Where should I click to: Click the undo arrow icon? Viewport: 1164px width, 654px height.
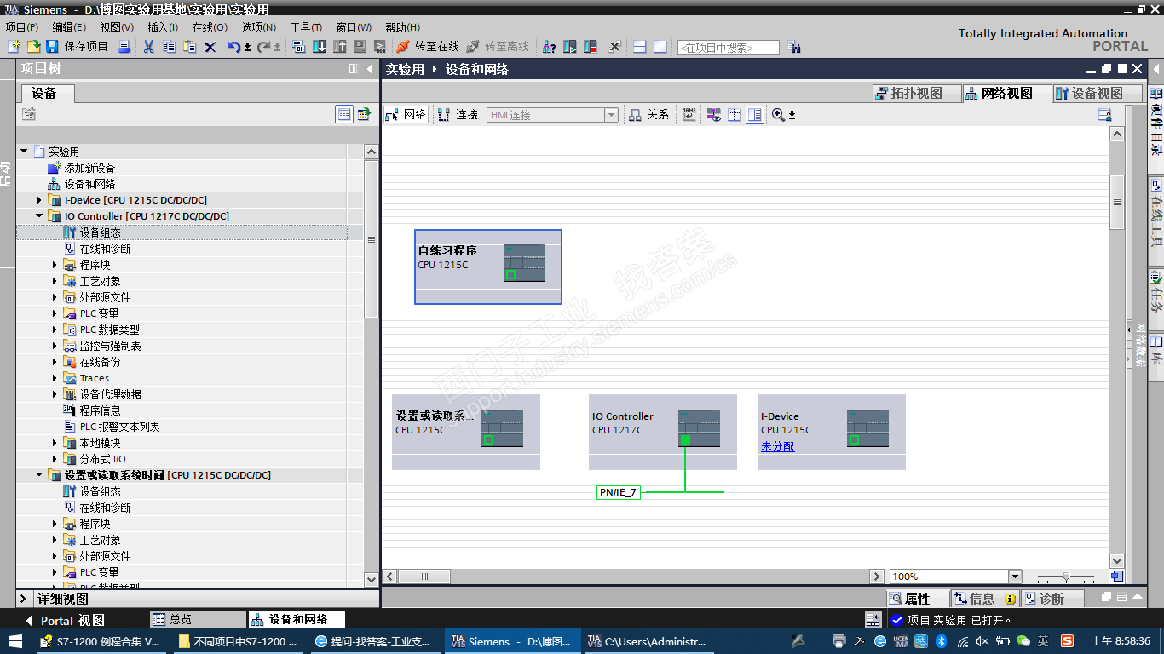pos(233,47)
